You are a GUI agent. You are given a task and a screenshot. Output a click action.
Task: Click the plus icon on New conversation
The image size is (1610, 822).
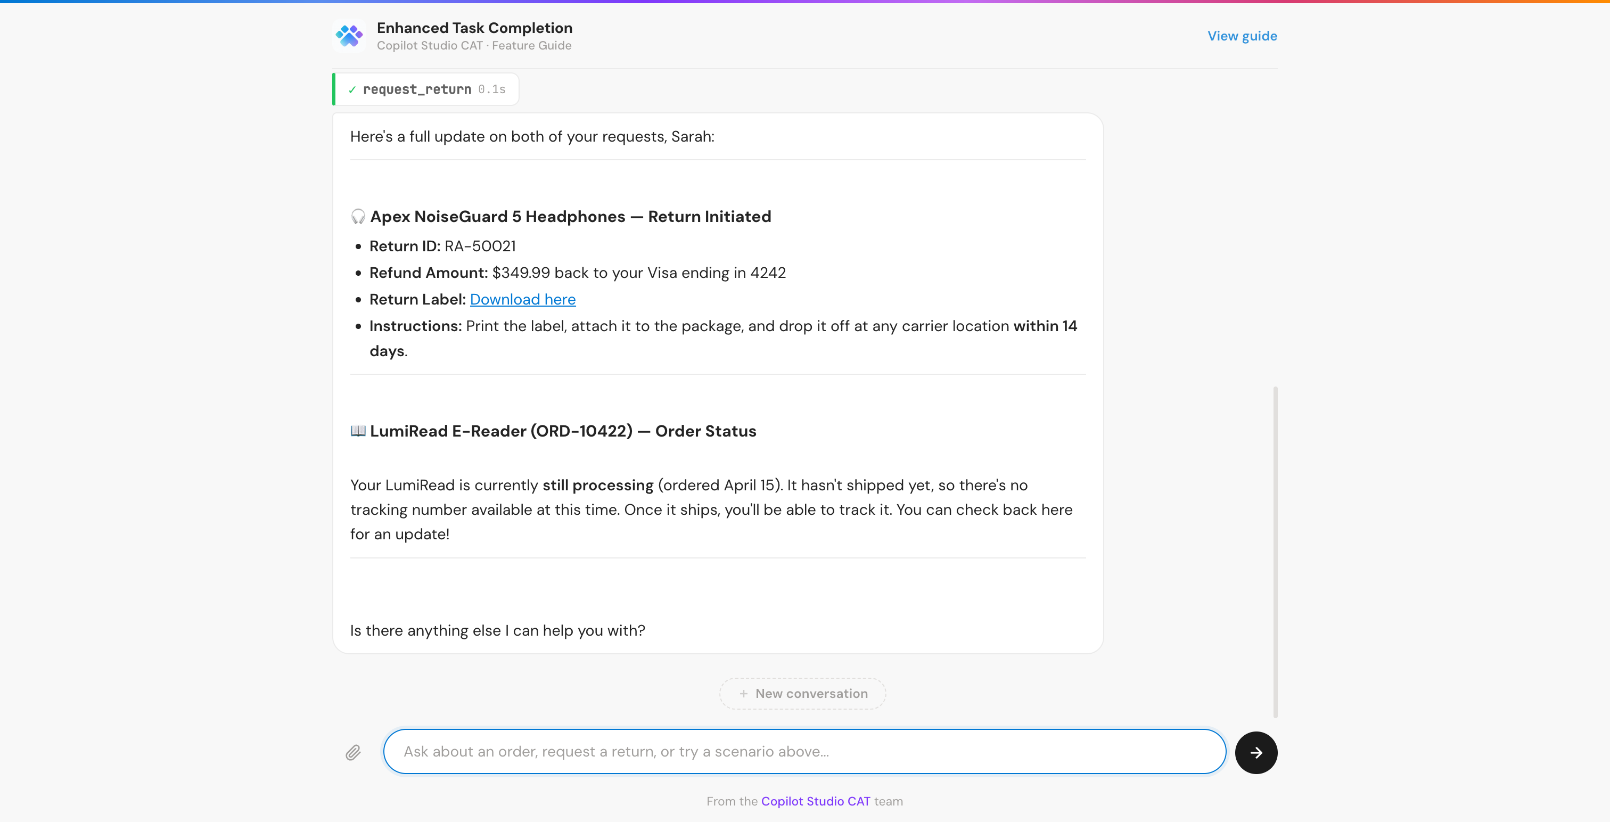[744, 694]
